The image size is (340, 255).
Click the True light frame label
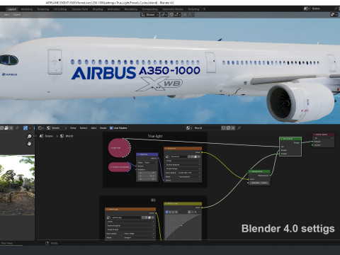pos(155,136)
